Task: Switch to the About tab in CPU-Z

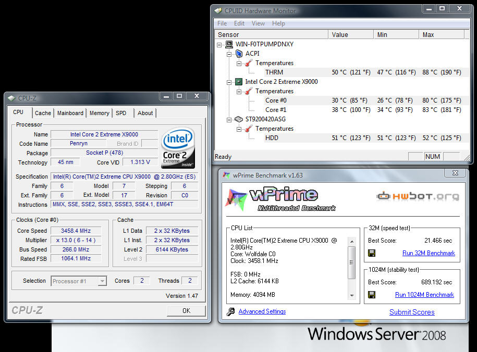Action: 145,113
